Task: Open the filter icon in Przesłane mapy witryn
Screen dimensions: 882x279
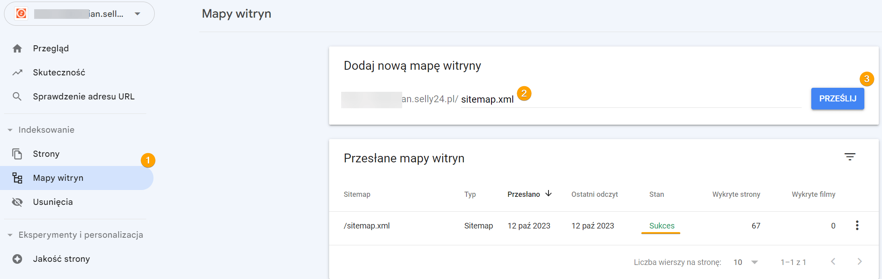Action: [849, 157]
